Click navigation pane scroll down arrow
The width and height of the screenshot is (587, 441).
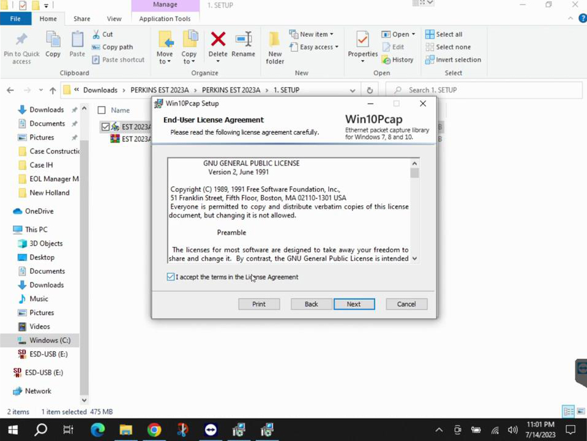(x=84, y=400)
